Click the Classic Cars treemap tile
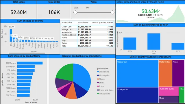Image resolution: width=185 pixels, height=104 pixels. pyautogui.click(x=138, y=74)
